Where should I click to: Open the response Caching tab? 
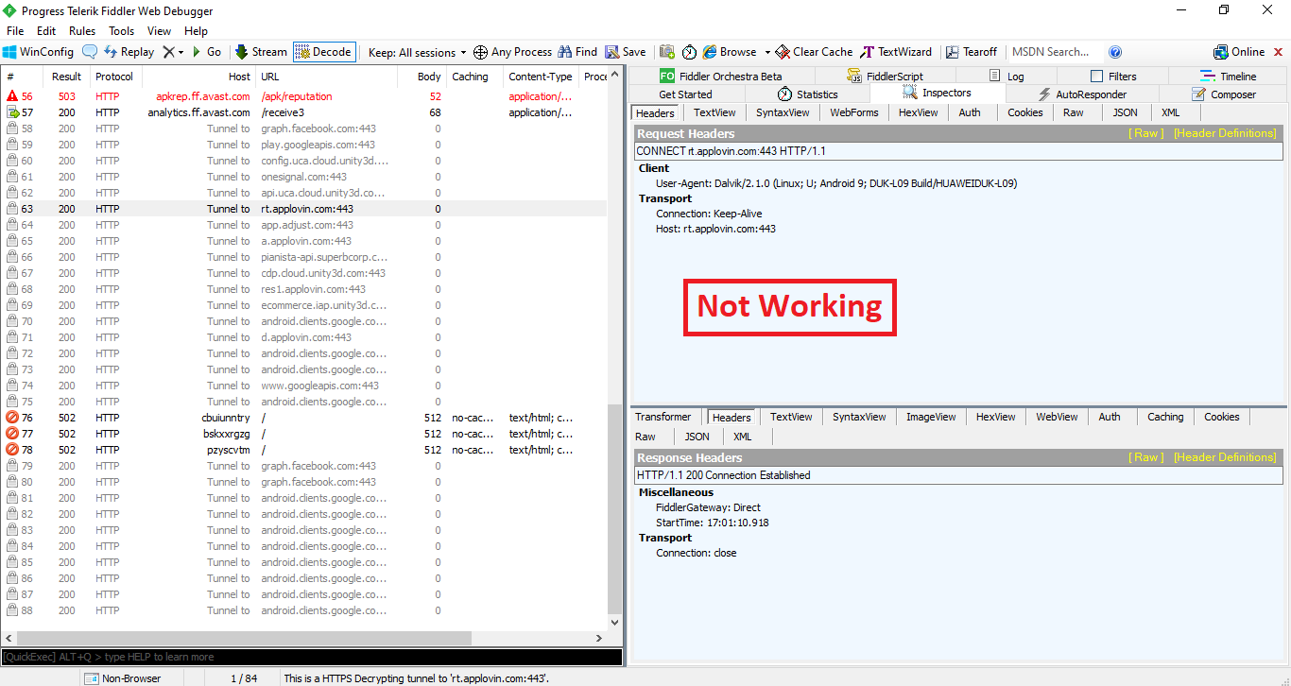tap(1165, 417)
